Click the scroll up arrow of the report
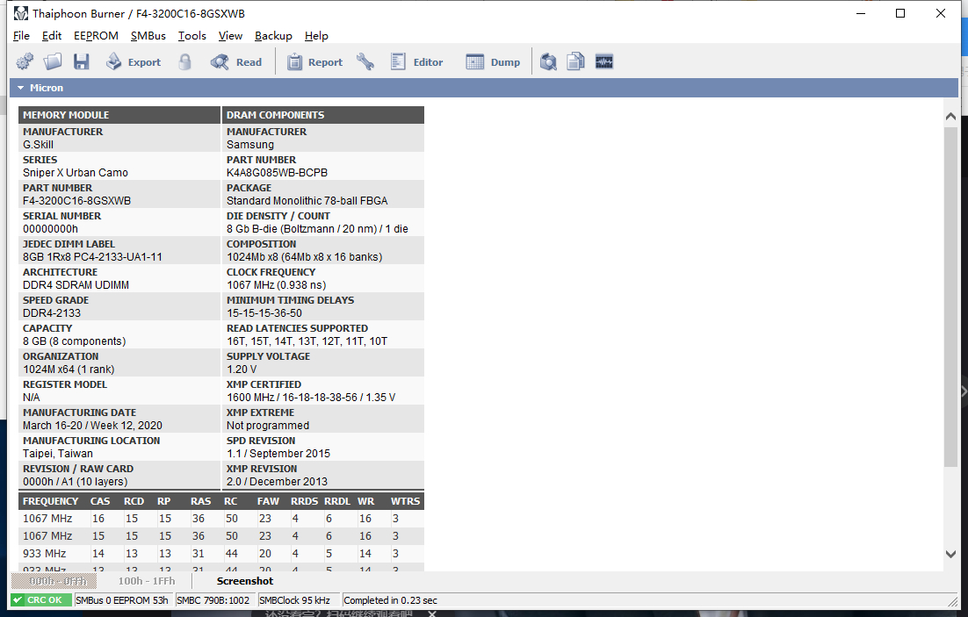This screenshot has height=617, width=968. (x=950, y=116)
